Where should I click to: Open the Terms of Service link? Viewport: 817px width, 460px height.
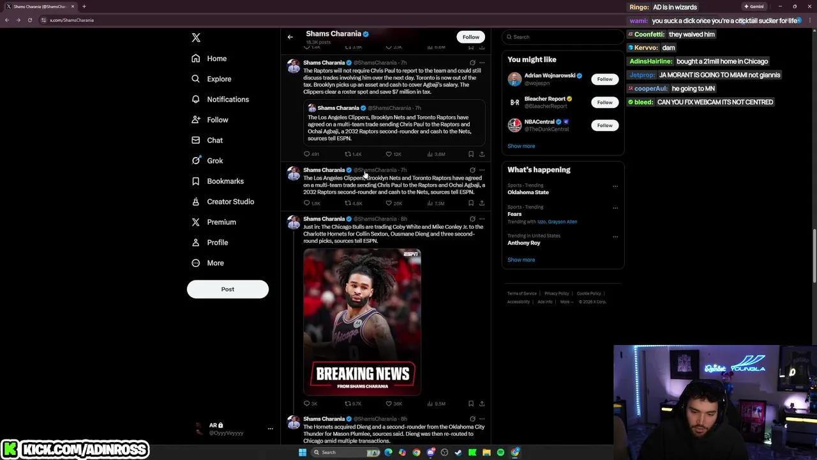pos(521,293)
